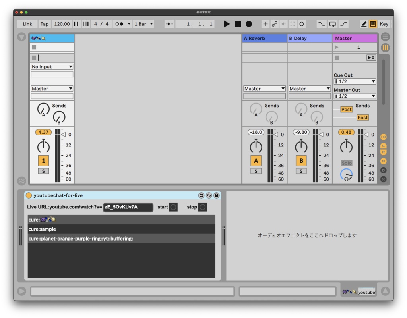The width and height of the screenshot is (407, 318).
Task: Open B Delay output Master dropdown
Action: 309,89
